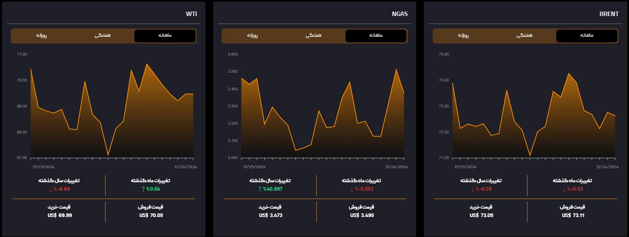Click the WTI past-year change label (تغییرات سال گذشته)
The image size is (629, 237).
tap(59, 181)
